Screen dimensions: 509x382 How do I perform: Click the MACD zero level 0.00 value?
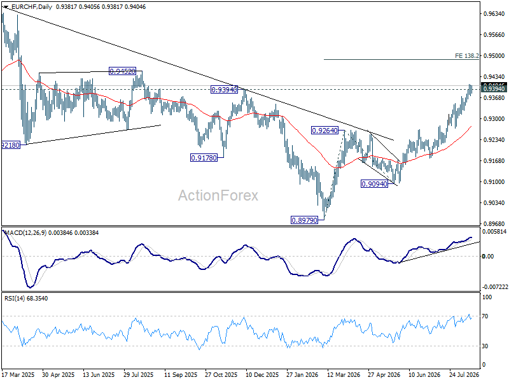(x=488, y=257)
